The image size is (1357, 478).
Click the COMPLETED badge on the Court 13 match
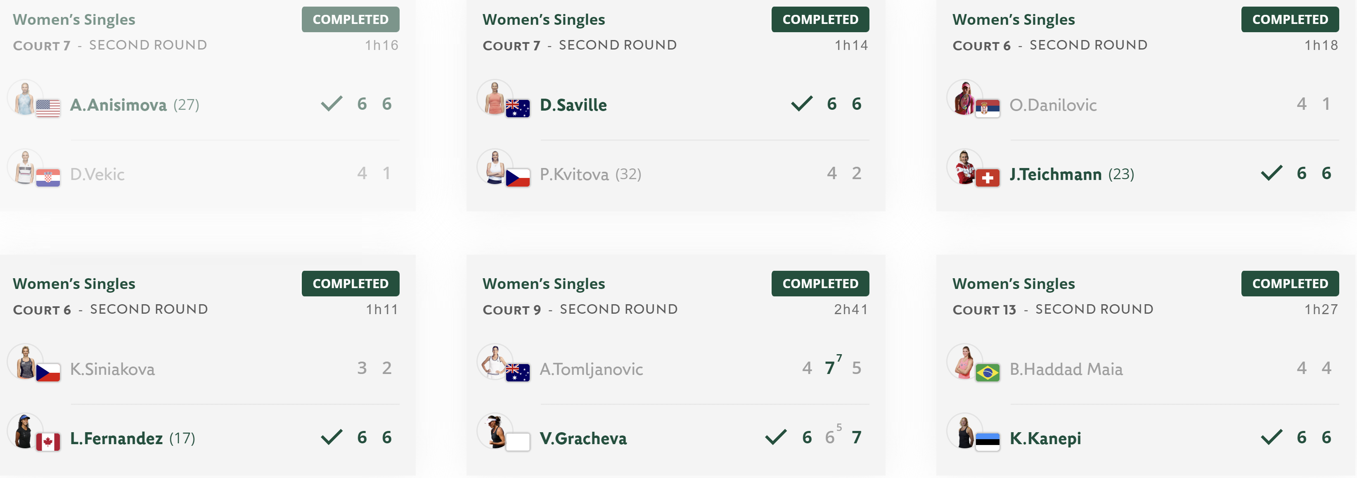click(x=1290, y=284)
